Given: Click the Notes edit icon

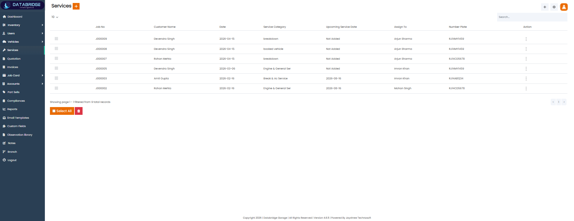Looking at the screenshot, I should click(4, 143).
